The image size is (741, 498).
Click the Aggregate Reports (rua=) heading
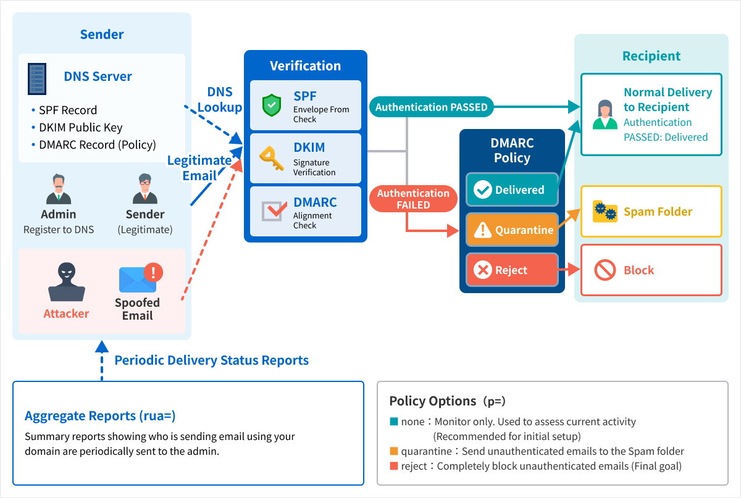click(100, 416)
